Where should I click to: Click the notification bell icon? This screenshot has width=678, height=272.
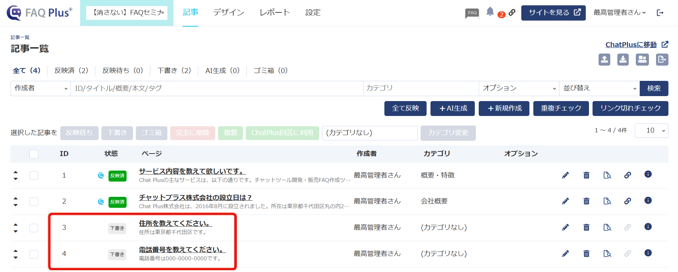[490, 12]
